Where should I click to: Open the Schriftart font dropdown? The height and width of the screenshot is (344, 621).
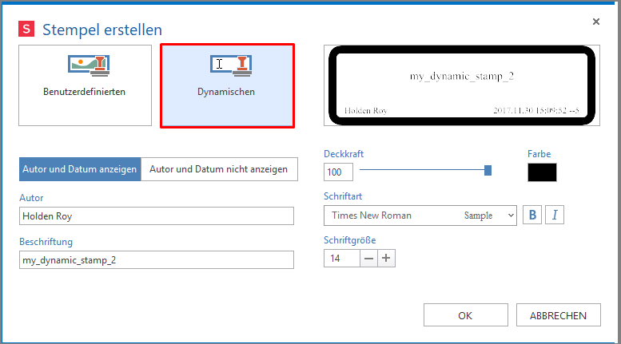click(x=420, y=215)
